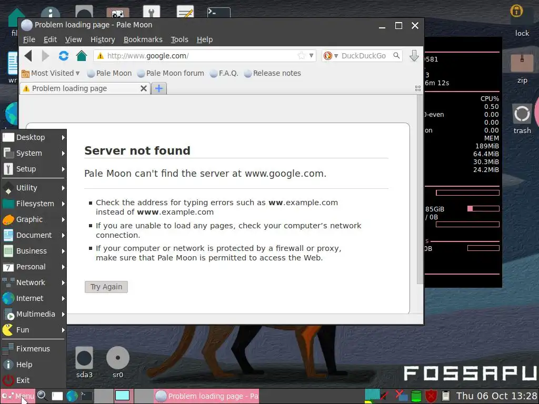Click the red firewall shield tray icon
539x404 pixels.
[431, 396]
